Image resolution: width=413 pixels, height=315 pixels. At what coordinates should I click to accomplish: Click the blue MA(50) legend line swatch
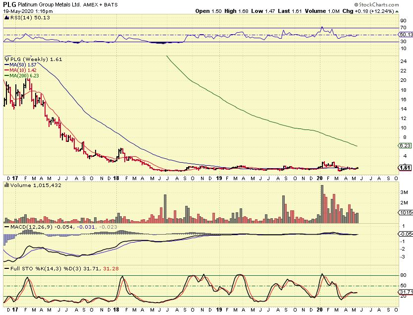click(7, 65)
